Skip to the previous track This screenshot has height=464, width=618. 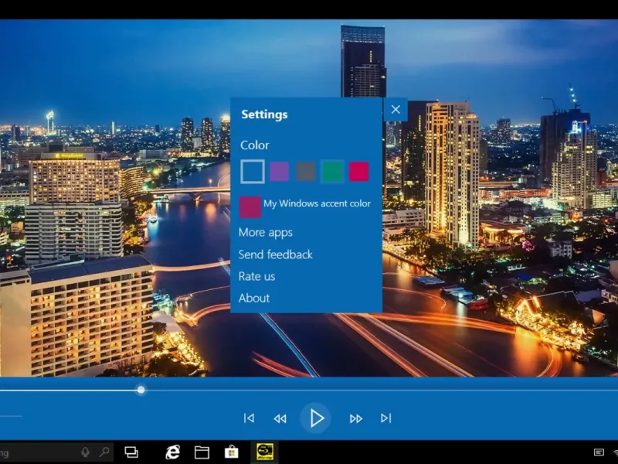[249, 418]
